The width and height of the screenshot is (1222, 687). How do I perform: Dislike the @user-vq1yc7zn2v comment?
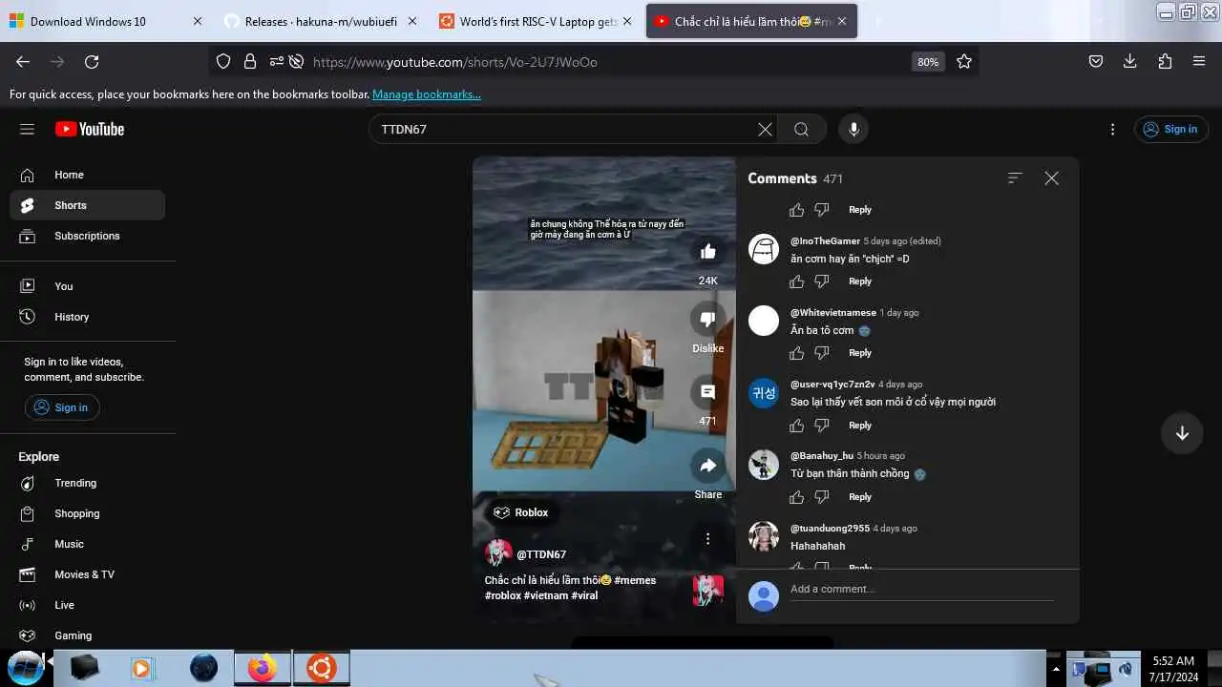click(x=822, y=426)
